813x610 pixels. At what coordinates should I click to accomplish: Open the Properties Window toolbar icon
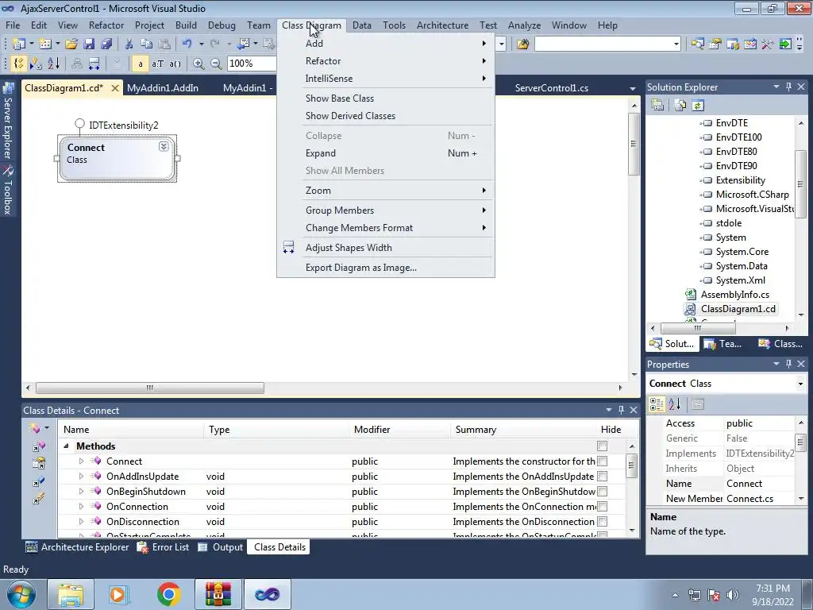(x=715, y=44)
